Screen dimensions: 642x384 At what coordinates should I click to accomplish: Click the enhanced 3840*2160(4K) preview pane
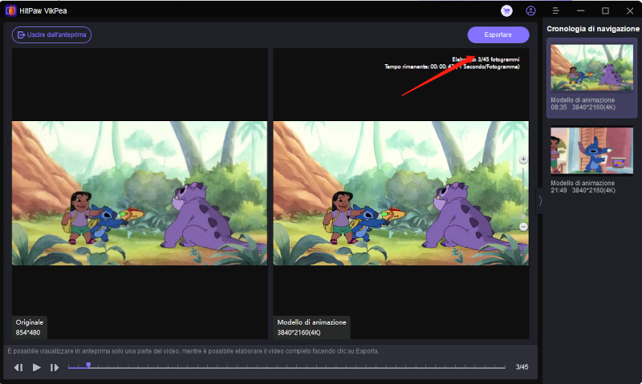coord(400,193)
